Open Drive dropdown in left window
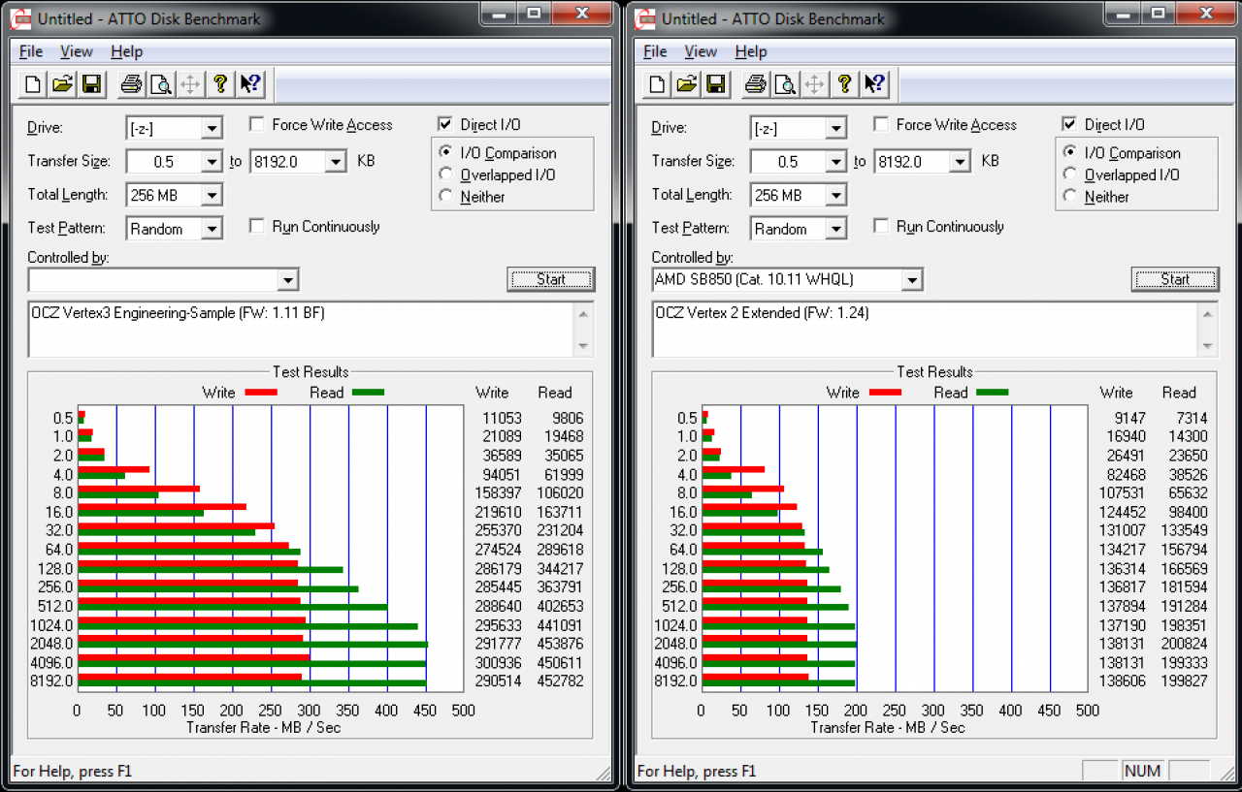 (212, 128)
